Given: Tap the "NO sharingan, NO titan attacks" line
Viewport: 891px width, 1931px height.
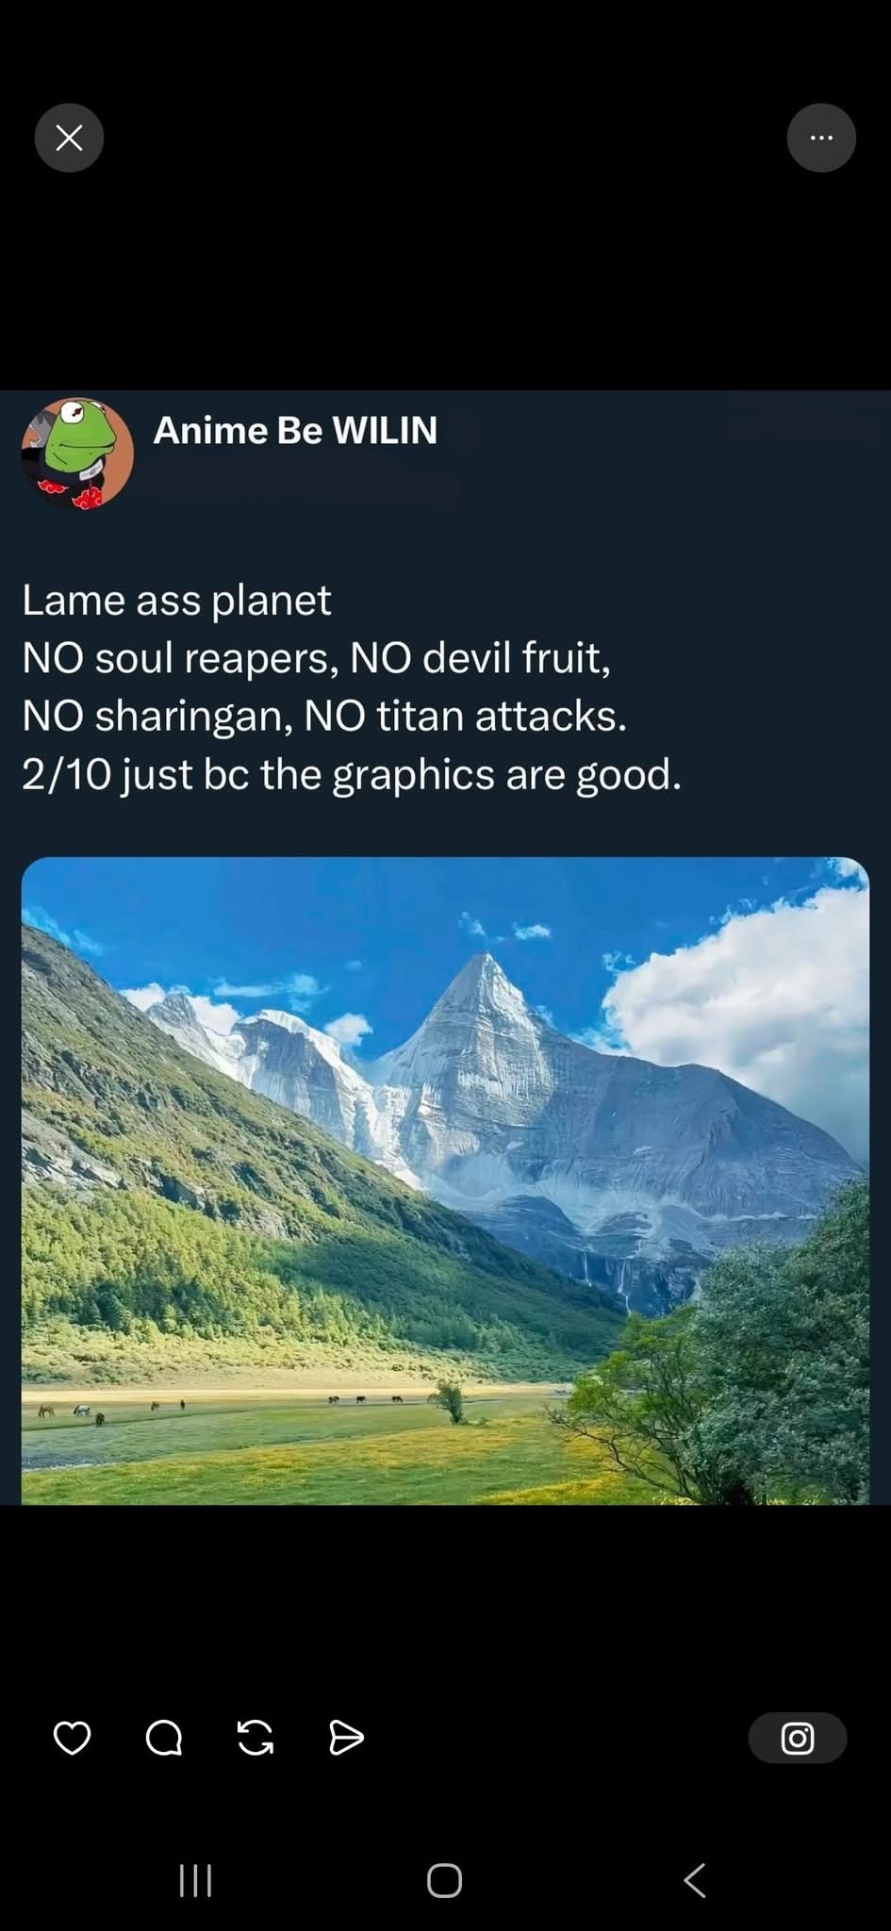Looking at the screenshot, I should click(323, 716).
